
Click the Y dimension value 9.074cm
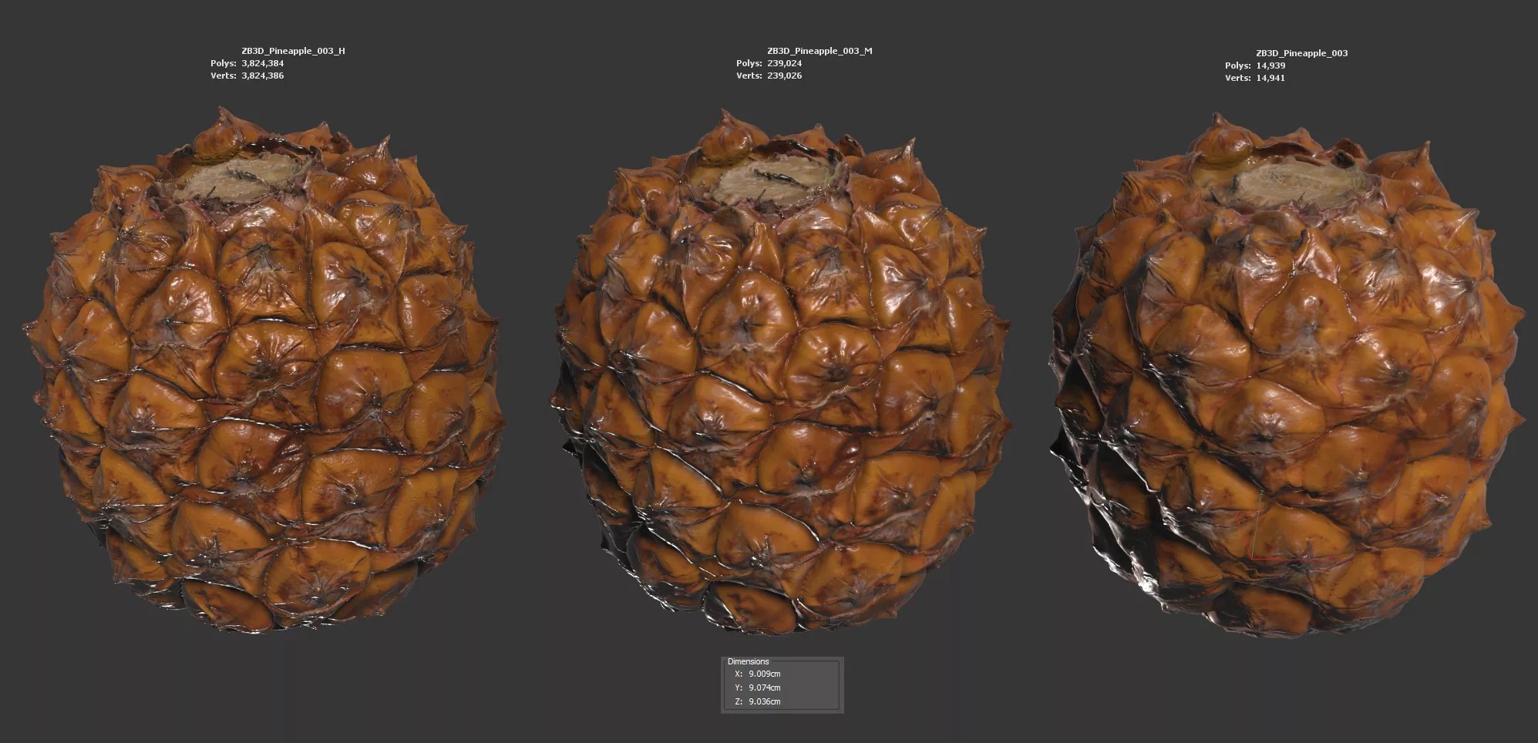tap(764, 688)
